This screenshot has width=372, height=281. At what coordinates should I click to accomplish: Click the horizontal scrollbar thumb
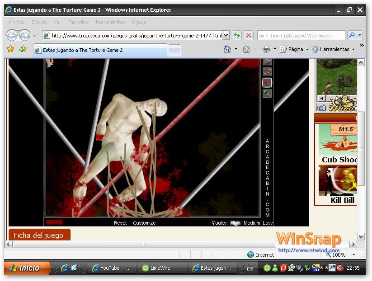coord(144,244)
